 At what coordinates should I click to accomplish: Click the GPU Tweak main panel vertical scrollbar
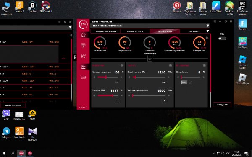click(x=210, y=70)
